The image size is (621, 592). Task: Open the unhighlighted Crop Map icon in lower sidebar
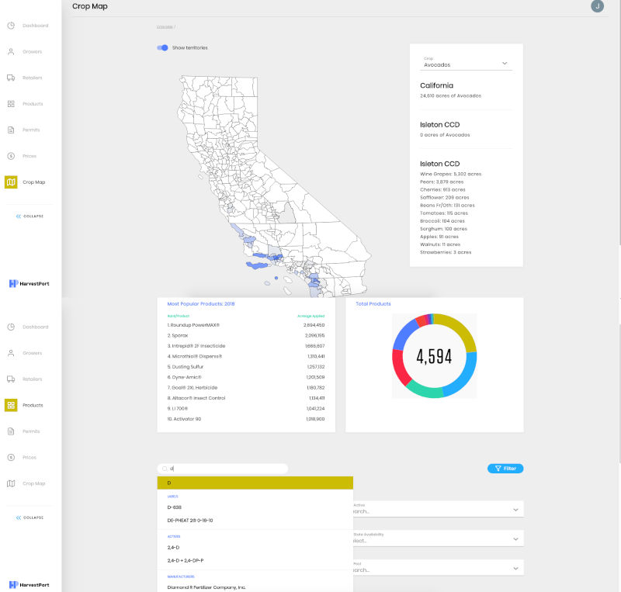[x=11, y=483]
